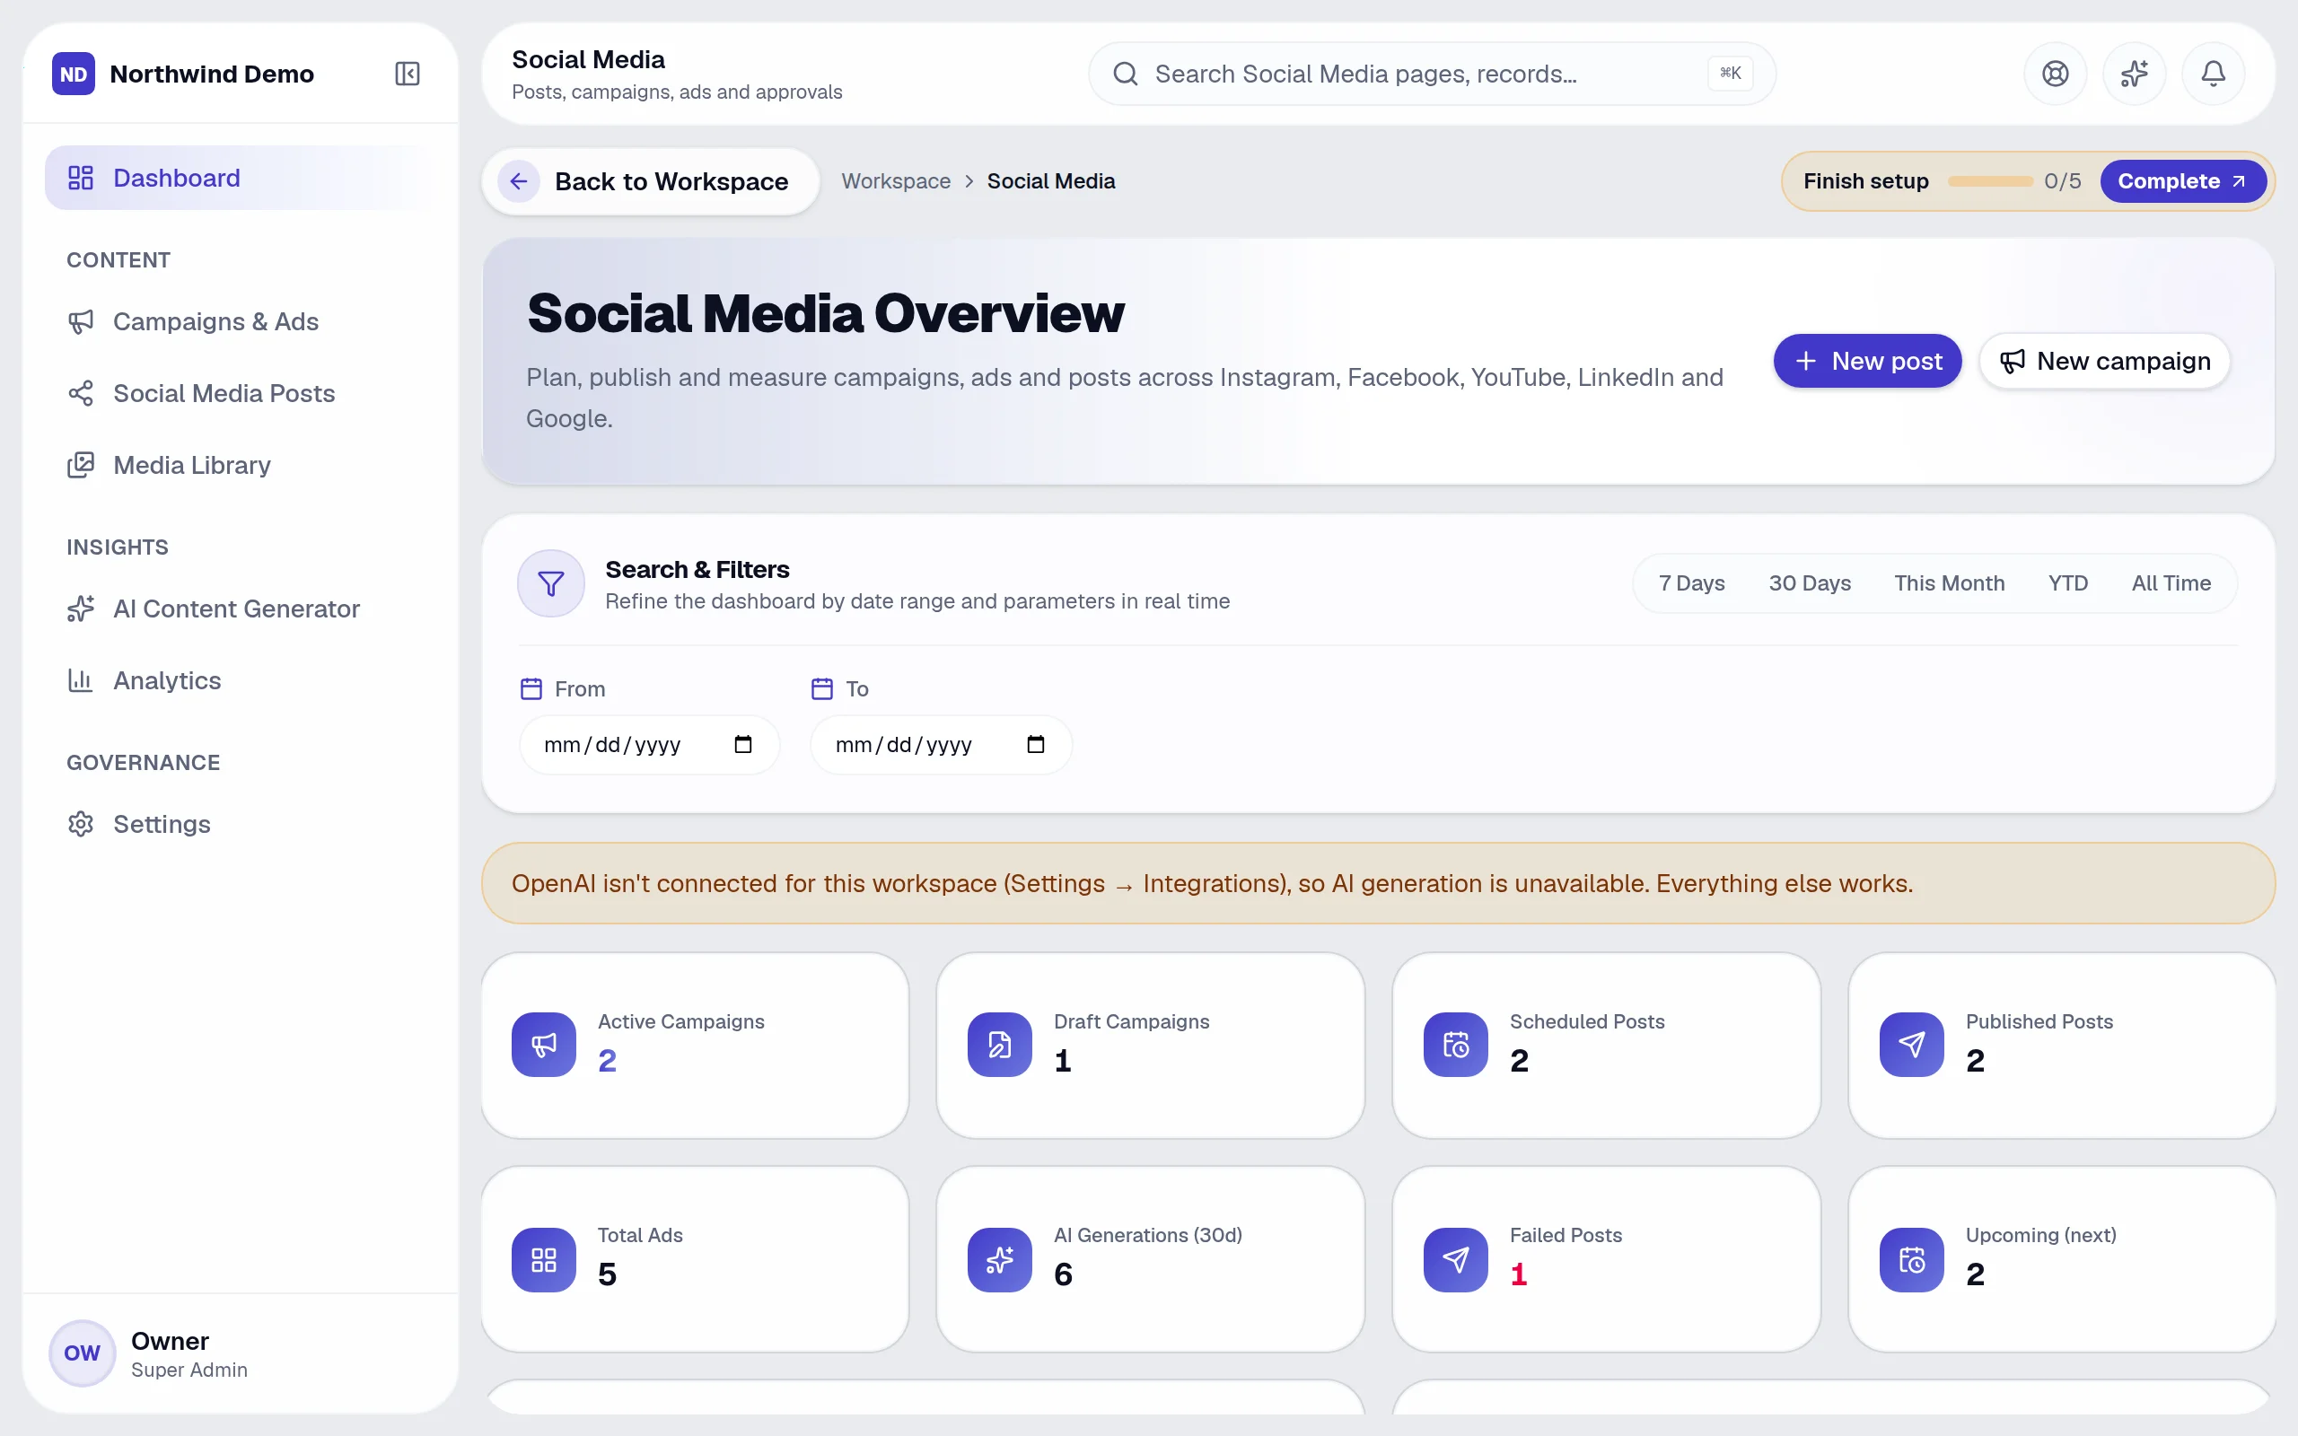Click Back to Workspace
The width and height of the screenshot is (2298, 1436).
coord(651,180)
